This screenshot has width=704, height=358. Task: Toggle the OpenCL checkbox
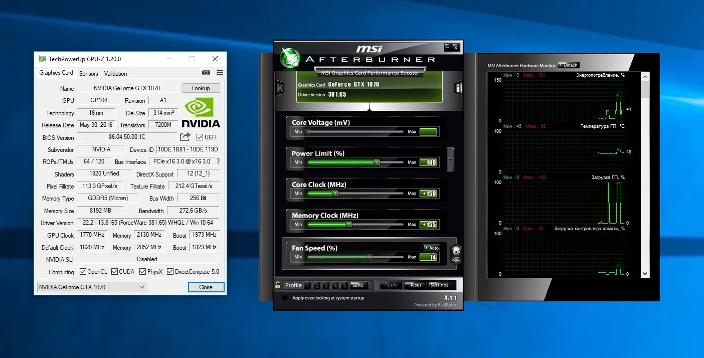(x=83, y=272)
